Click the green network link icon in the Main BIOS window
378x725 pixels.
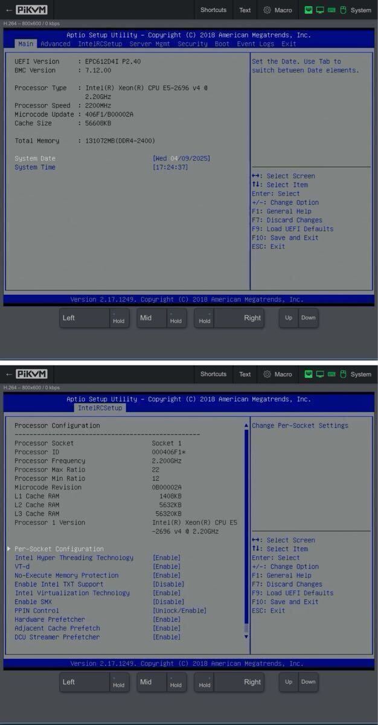click(309, 10)
